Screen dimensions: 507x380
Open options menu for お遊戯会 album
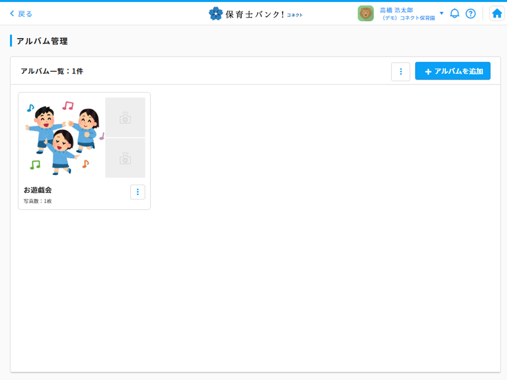tap(137, 192)
